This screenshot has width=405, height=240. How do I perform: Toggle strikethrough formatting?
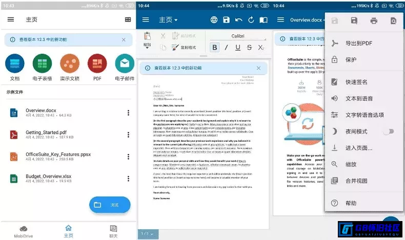(249, 48)
